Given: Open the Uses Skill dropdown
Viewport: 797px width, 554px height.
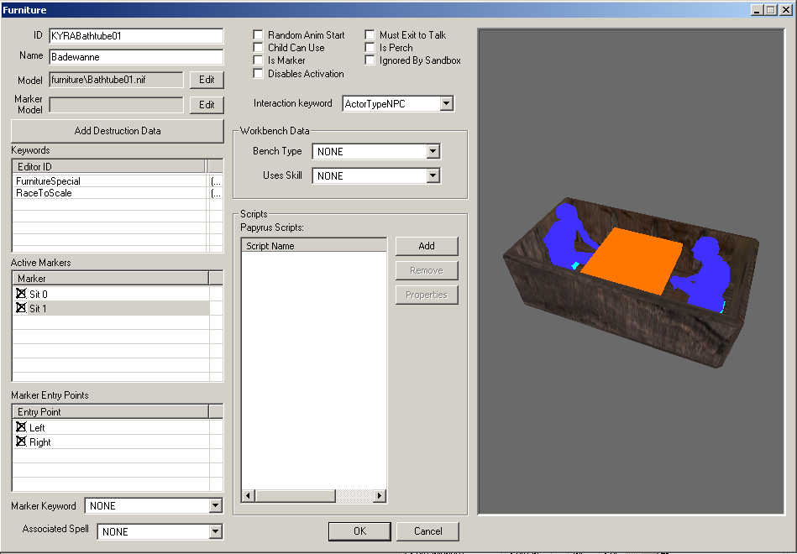Looking at the screenshot, I should coord(433,176).
